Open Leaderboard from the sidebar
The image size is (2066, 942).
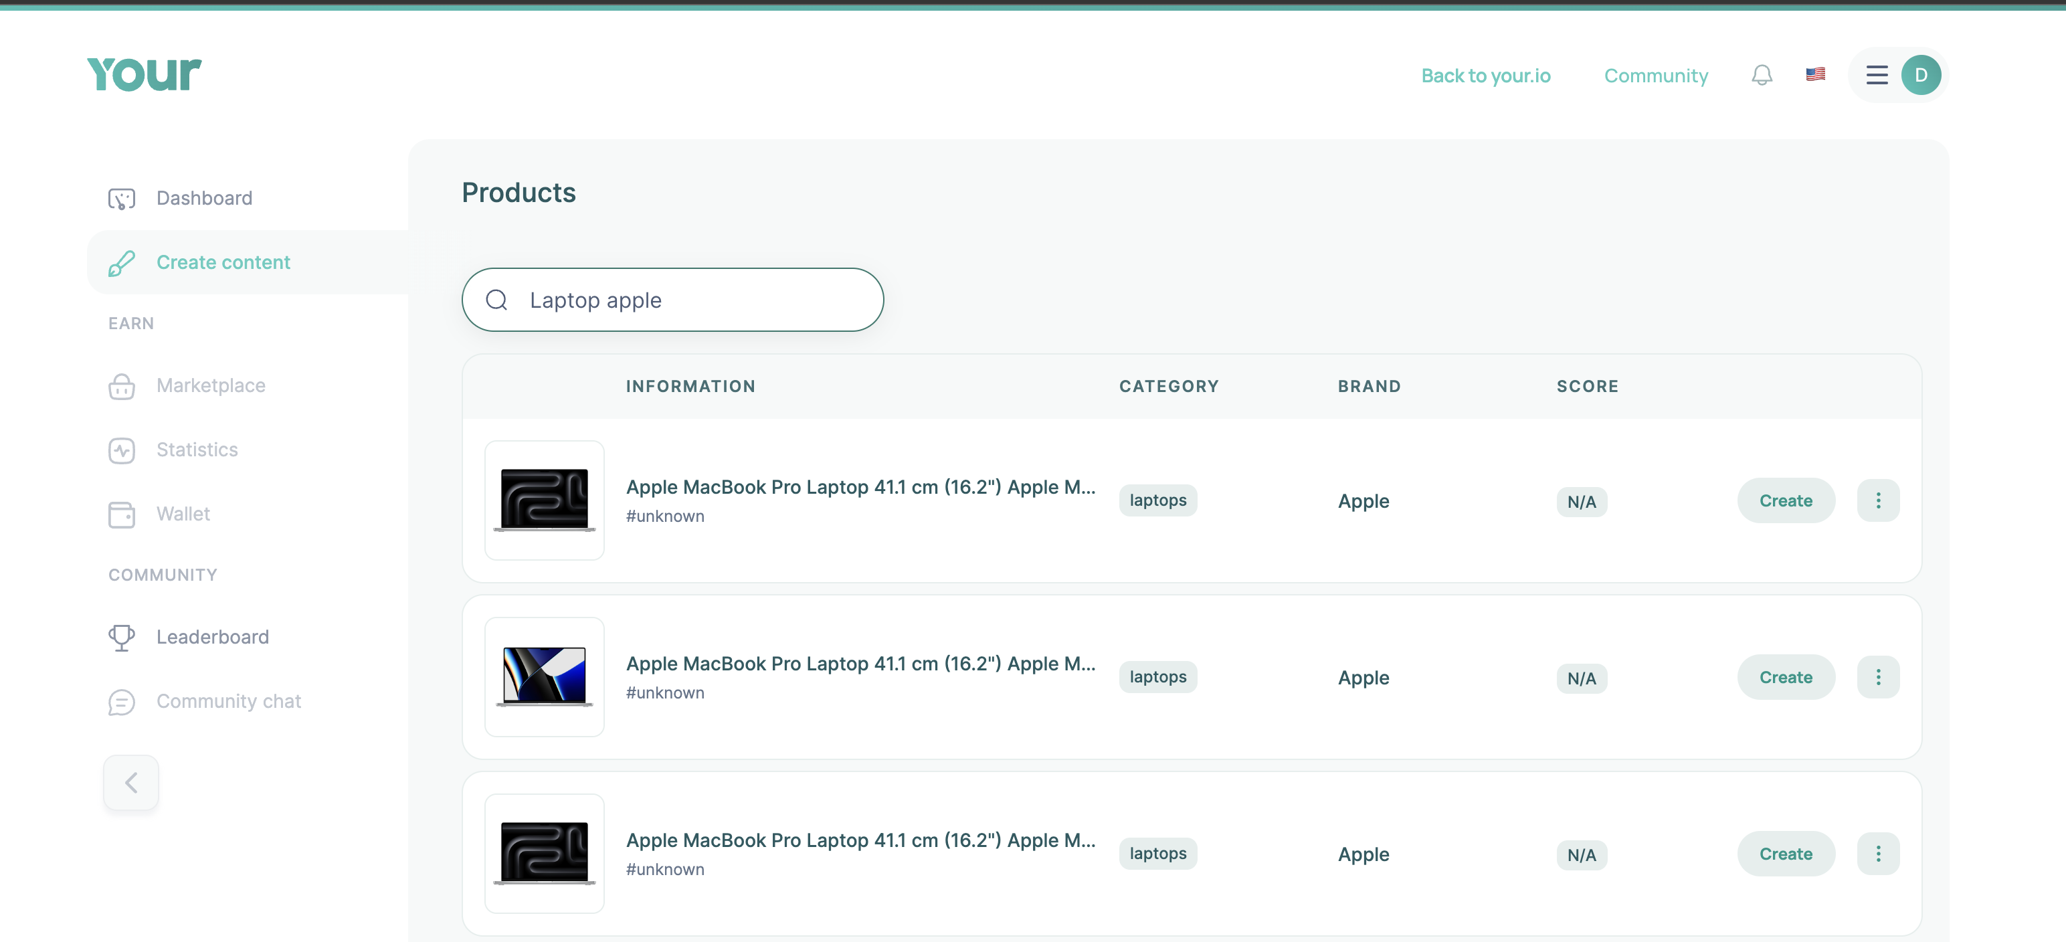[x=213, y=638]
